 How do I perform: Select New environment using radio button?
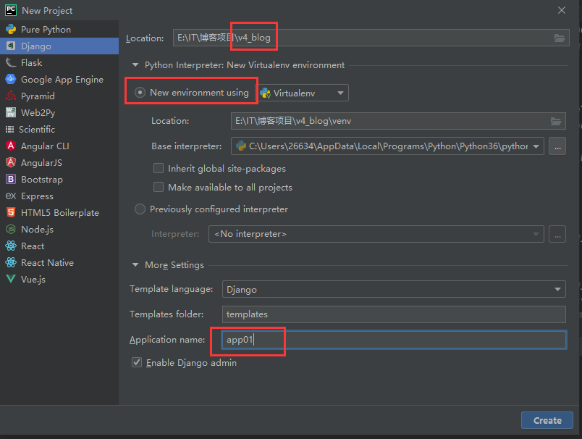click(x=140, y=92)
